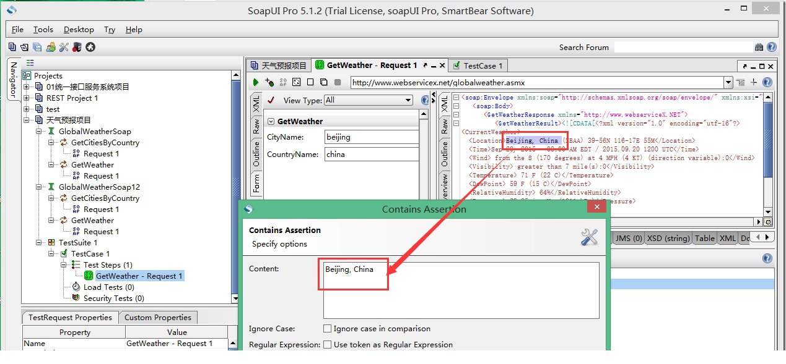This screenshot has width=786, height=364.
Task: Click the Search Forum text field
Action: tap(683, 47)
